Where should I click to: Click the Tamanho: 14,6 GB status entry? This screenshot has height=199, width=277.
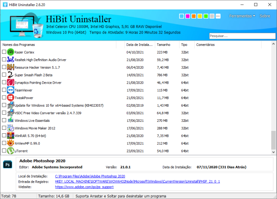tap(54, 196)
